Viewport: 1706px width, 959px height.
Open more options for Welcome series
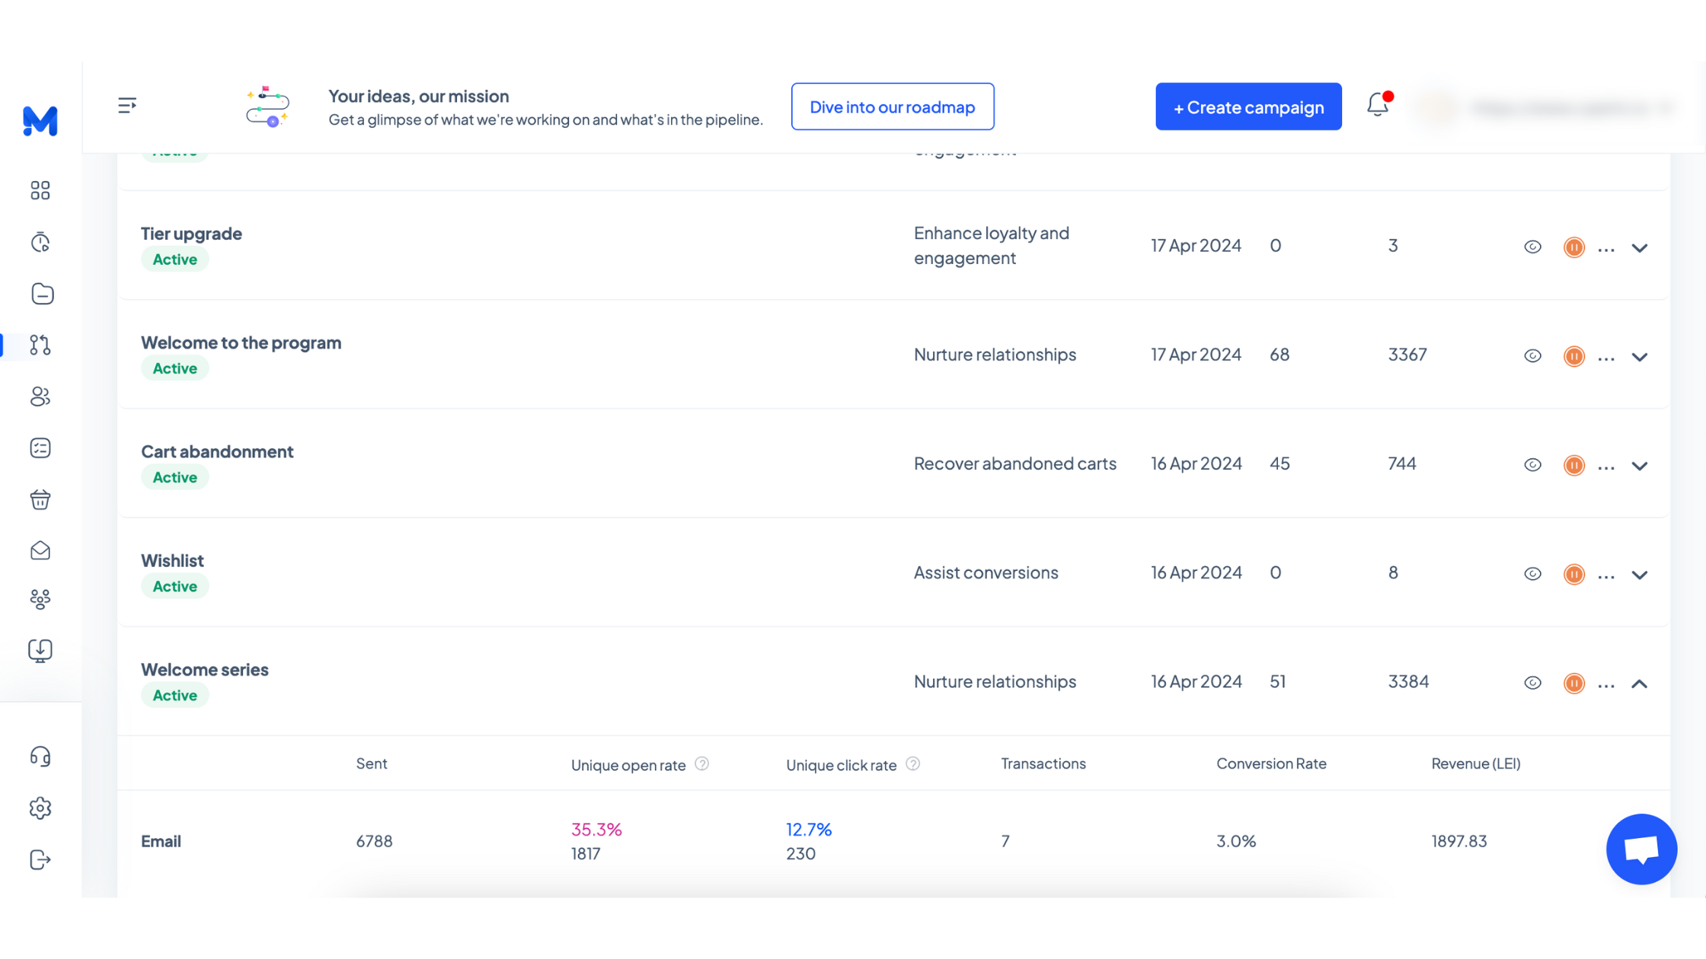coord(1606,686)
